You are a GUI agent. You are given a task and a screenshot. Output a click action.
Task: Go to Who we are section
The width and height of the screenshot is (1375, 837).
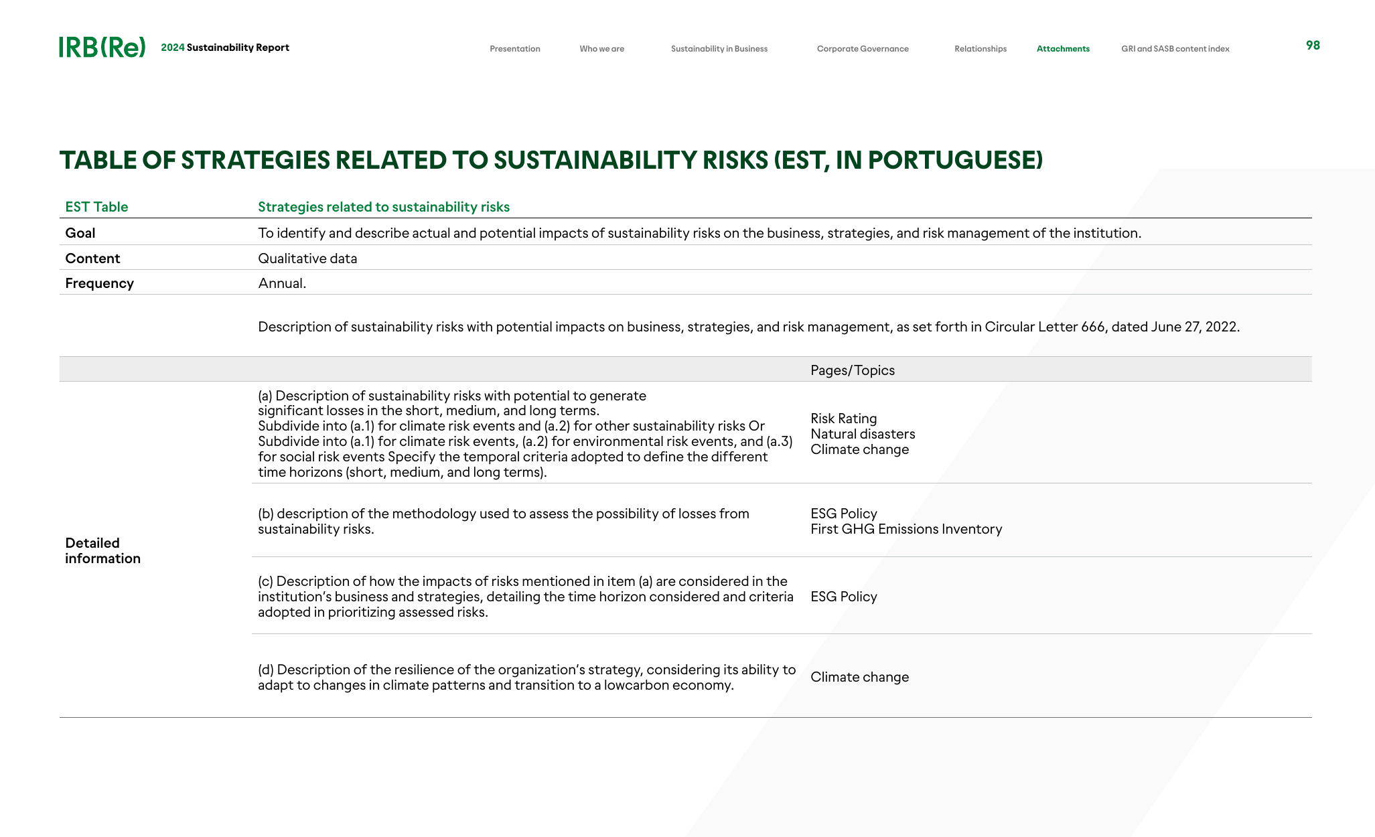pos(601,49)
